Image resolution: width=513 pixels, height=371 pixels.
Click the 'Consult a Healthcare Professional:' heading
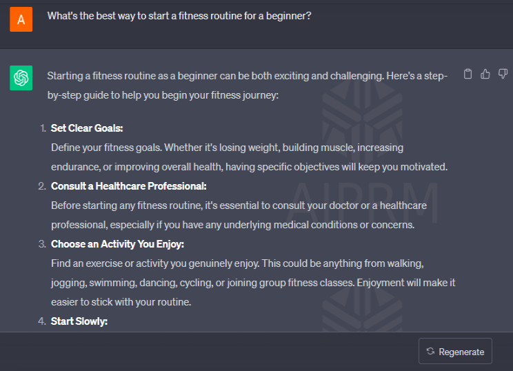click(128, 186)
